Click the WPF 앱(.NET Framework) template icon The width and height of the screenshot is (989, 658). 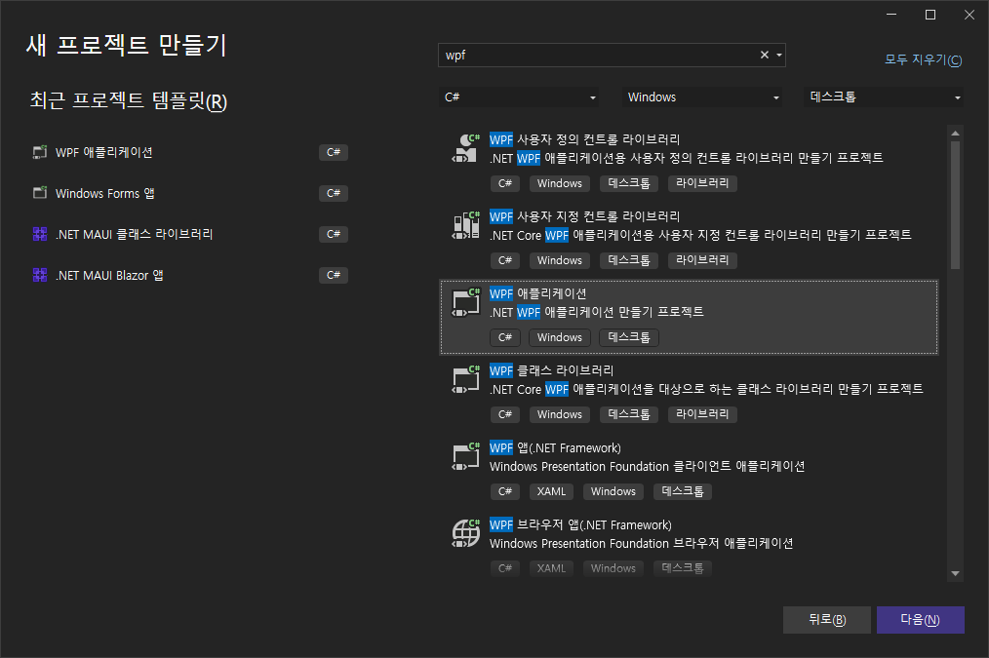465,456
